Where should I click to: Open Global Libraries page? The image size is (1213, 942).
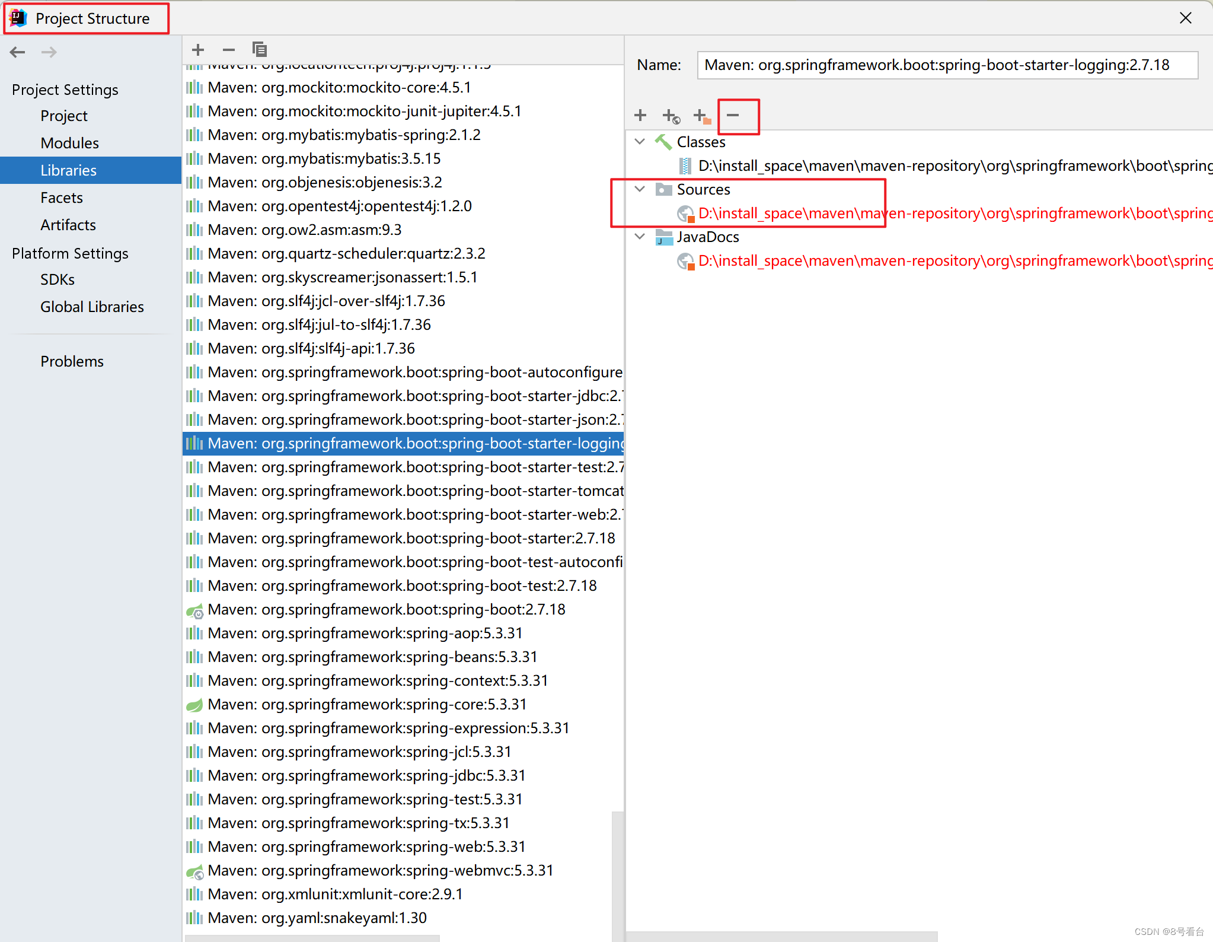click(92, 307)
